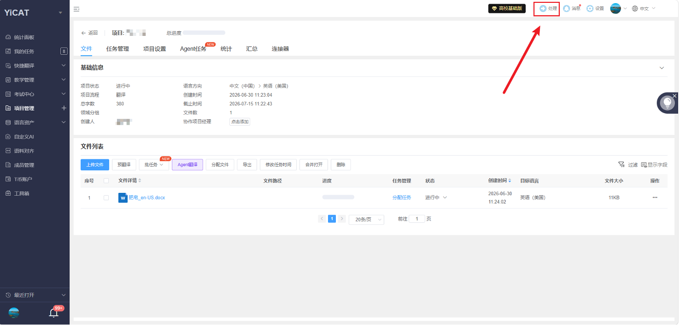Screen dimensions: 680x325
Task: Collapse the 基础信息 section chevron
Action: point(662,68)
